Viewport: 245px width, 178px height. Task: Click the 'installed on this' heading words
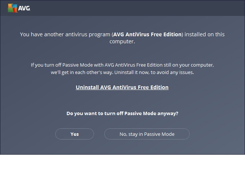click(x=205, y=34)
